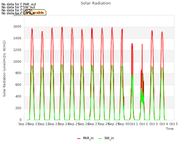The height and width of the screenshot is (144, 192).
Task: Click the Oct 3 x-axis tick label
Action: pos(154,124)
